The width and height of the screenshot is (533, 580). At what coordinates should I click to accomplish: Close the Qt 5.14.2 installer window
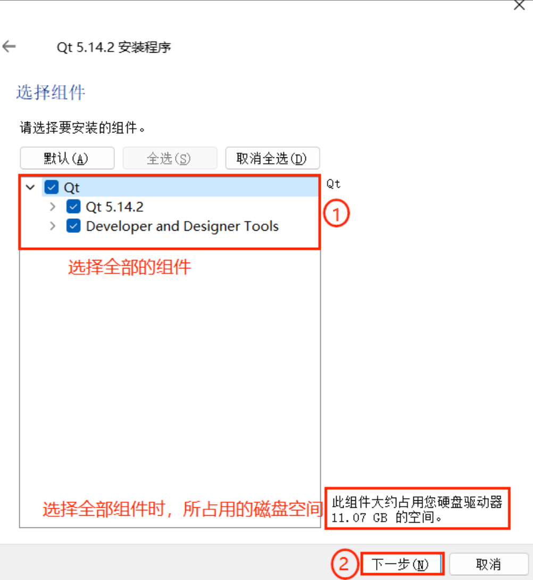pos(519,5)
